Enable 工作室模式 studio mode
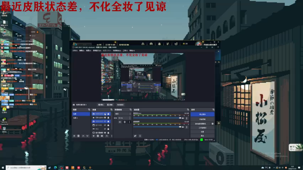303x170 pixels. (x=202, y=128)
